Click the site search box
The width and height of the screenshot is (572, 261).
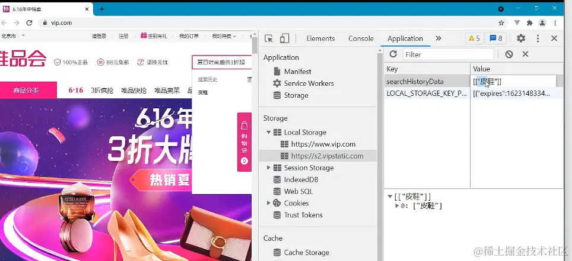[222, 62]
